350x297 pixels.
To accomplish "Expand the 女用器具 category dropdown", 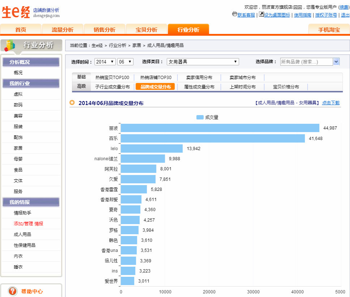I will pyautogui.click(x=202, y=62).
